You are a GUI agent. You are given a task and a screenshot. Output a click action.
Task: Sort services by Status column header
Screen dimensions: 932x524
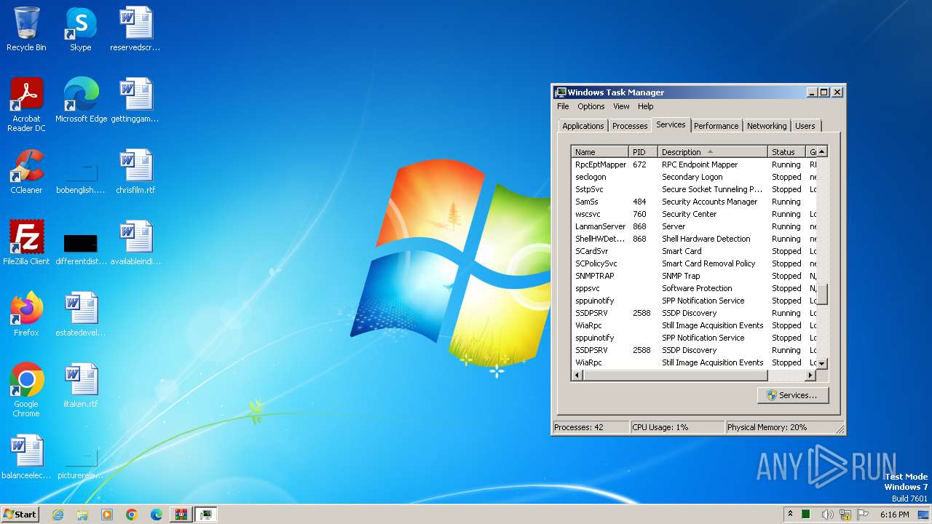[x=787, y=152]
